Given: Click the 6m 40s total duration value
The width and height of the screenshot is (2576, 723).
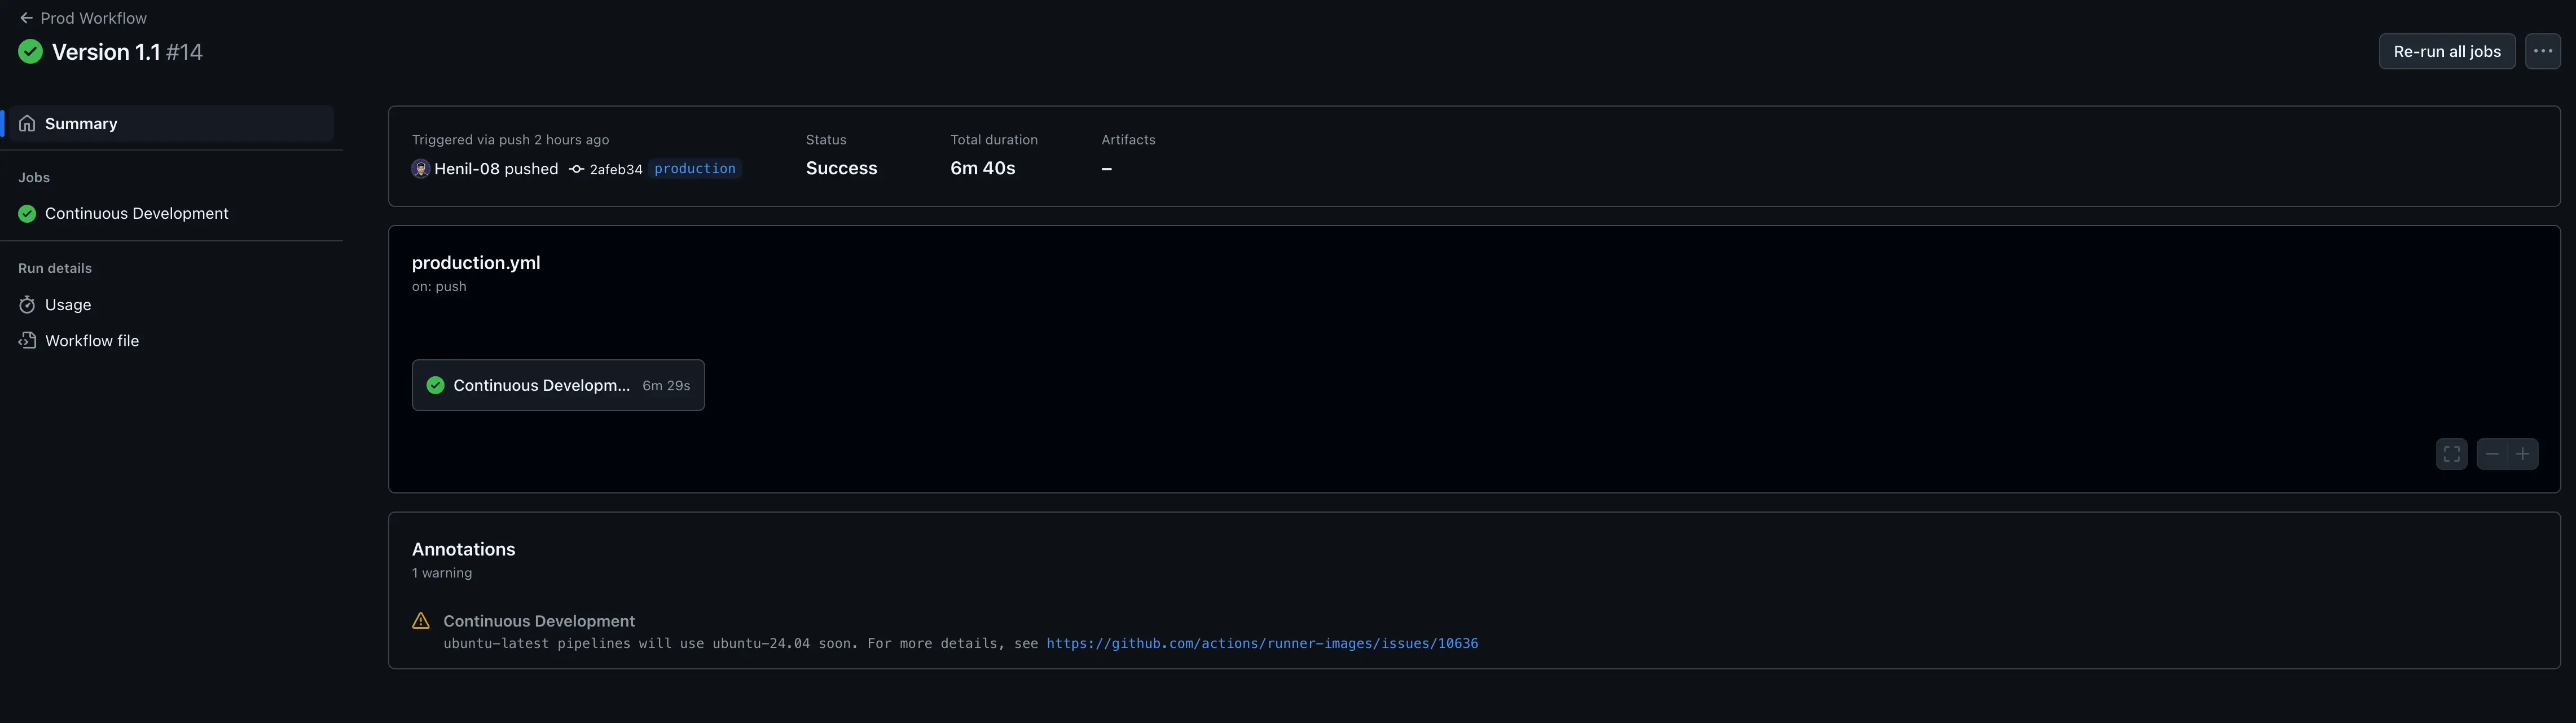Looking at the screenshot, I should coord(982,169).
